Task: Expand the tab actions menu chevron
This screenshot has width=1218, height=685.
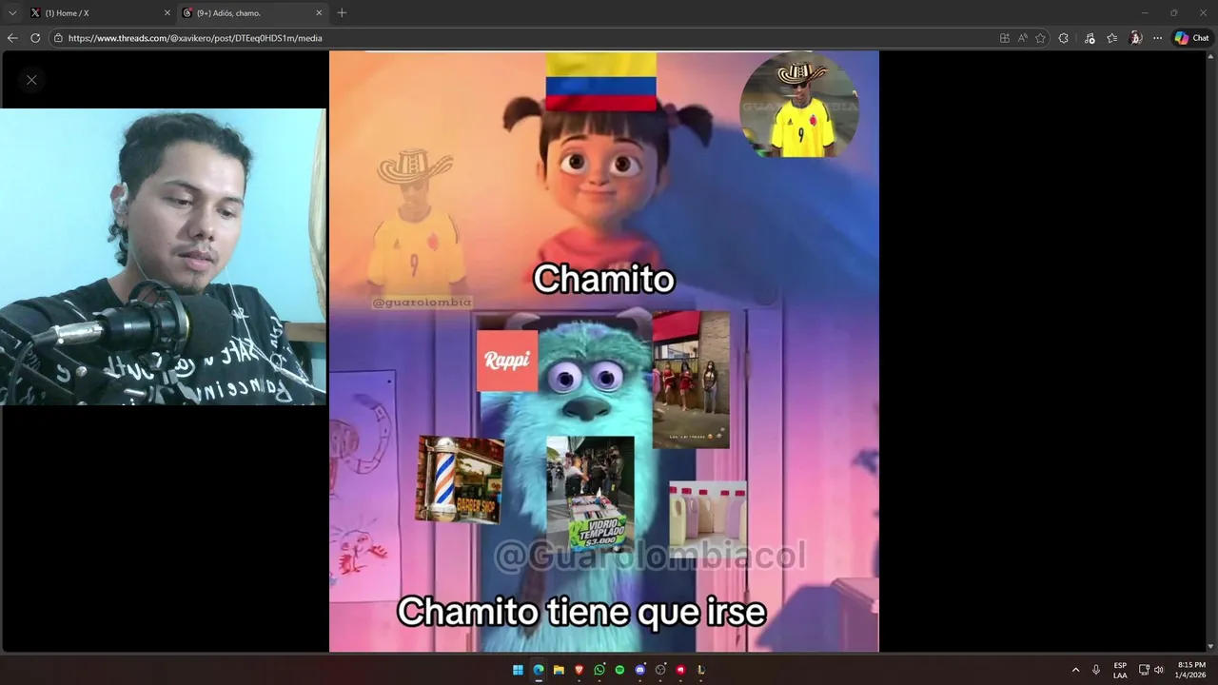Action: (12, 13)
